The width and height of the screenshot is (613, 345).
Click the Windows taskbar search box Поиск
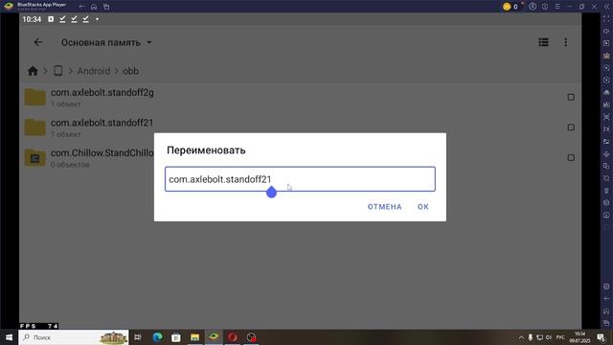74,337
